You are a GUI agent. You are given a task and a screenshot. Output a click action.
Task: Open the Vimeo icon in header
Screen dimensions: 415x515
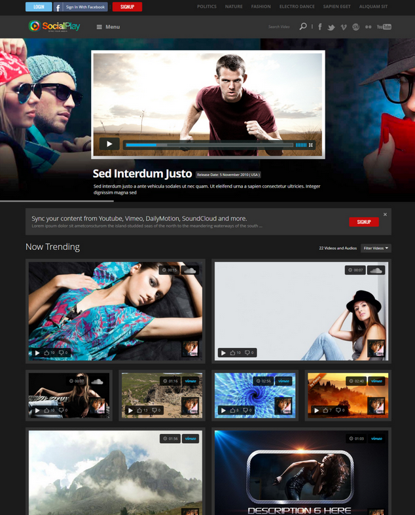pos(344,27)
